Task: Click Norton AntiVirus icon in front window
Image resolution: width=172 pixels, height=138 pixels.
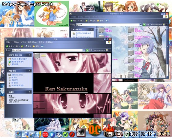Action: (x=107, y=50)
